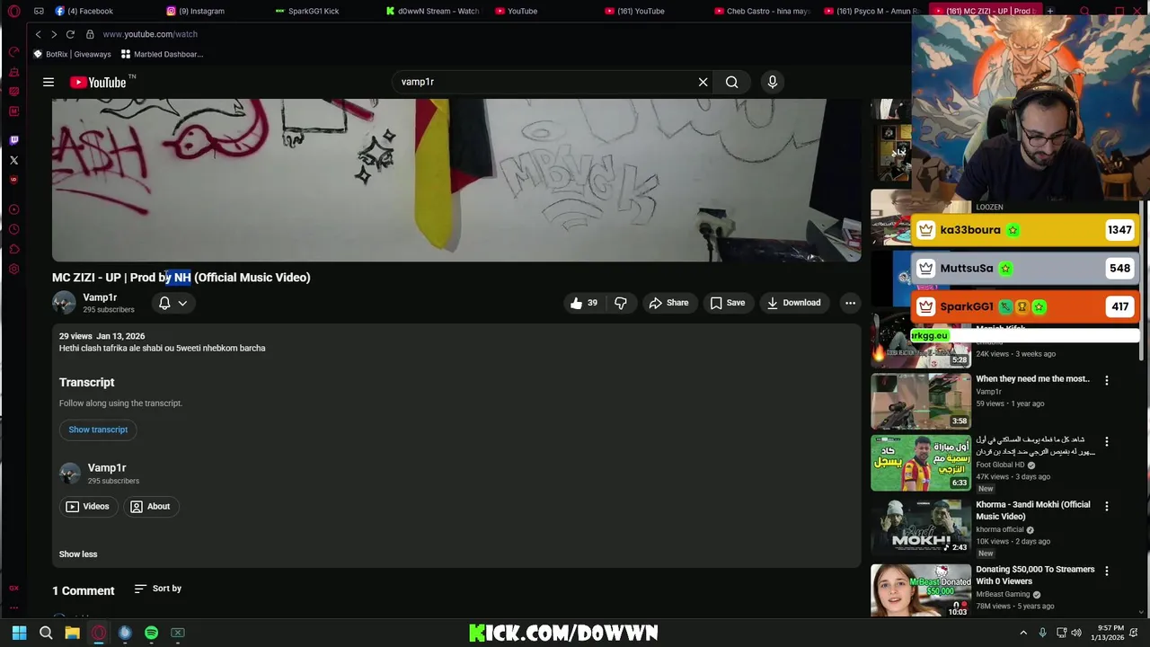
Task: Open the When they need me the most thumbnail
Action: click(921, 401)
